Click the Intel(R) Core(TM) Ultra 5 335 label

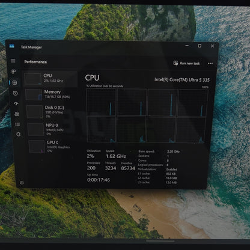[182, 80]
